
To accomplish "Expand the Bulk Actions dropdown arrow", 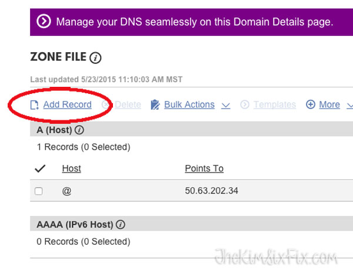I will (225, 106).
